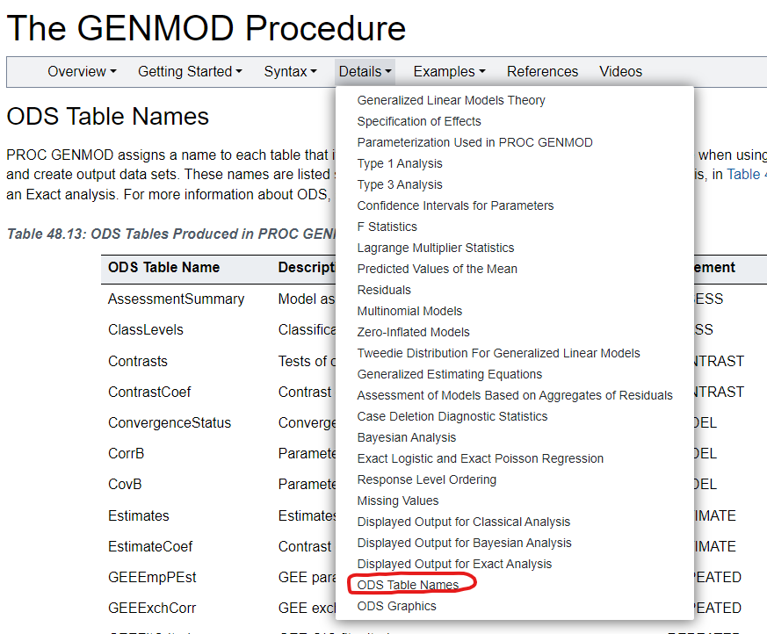Select Bayesian Analysis from Details menu

[x=406, y=437]
